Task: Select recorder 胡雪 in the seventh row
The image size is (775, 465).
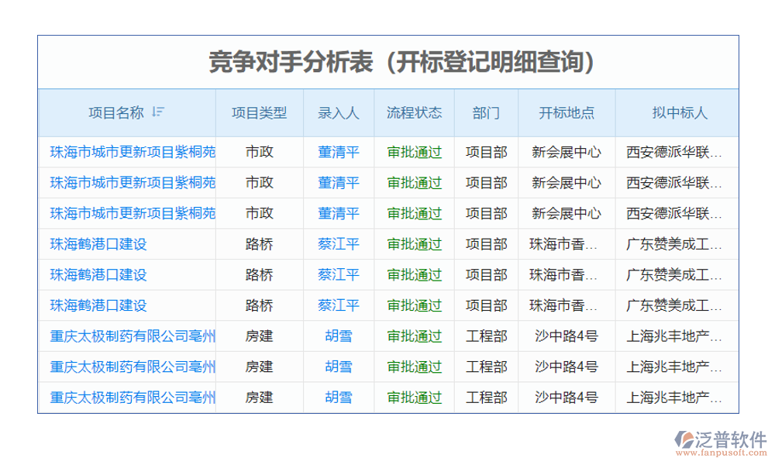Action: pos(339,335)
